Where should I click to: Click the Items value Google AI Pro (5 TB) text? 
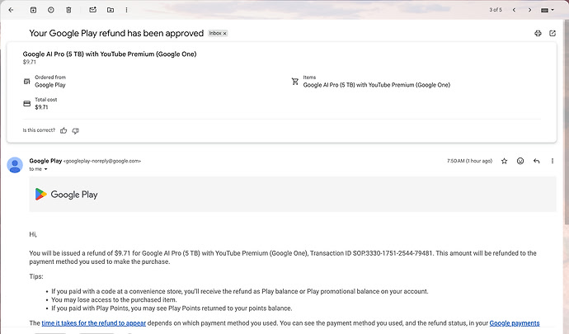tap(377, 85)
